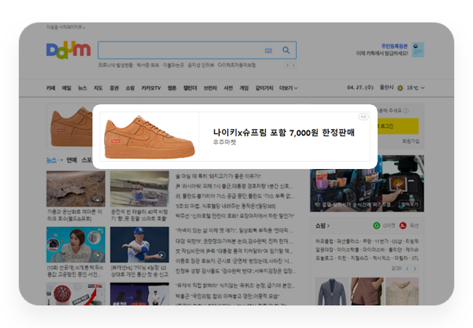
Task: Open the woman TV show video thumbnail
Action: (x=76, y=245)
